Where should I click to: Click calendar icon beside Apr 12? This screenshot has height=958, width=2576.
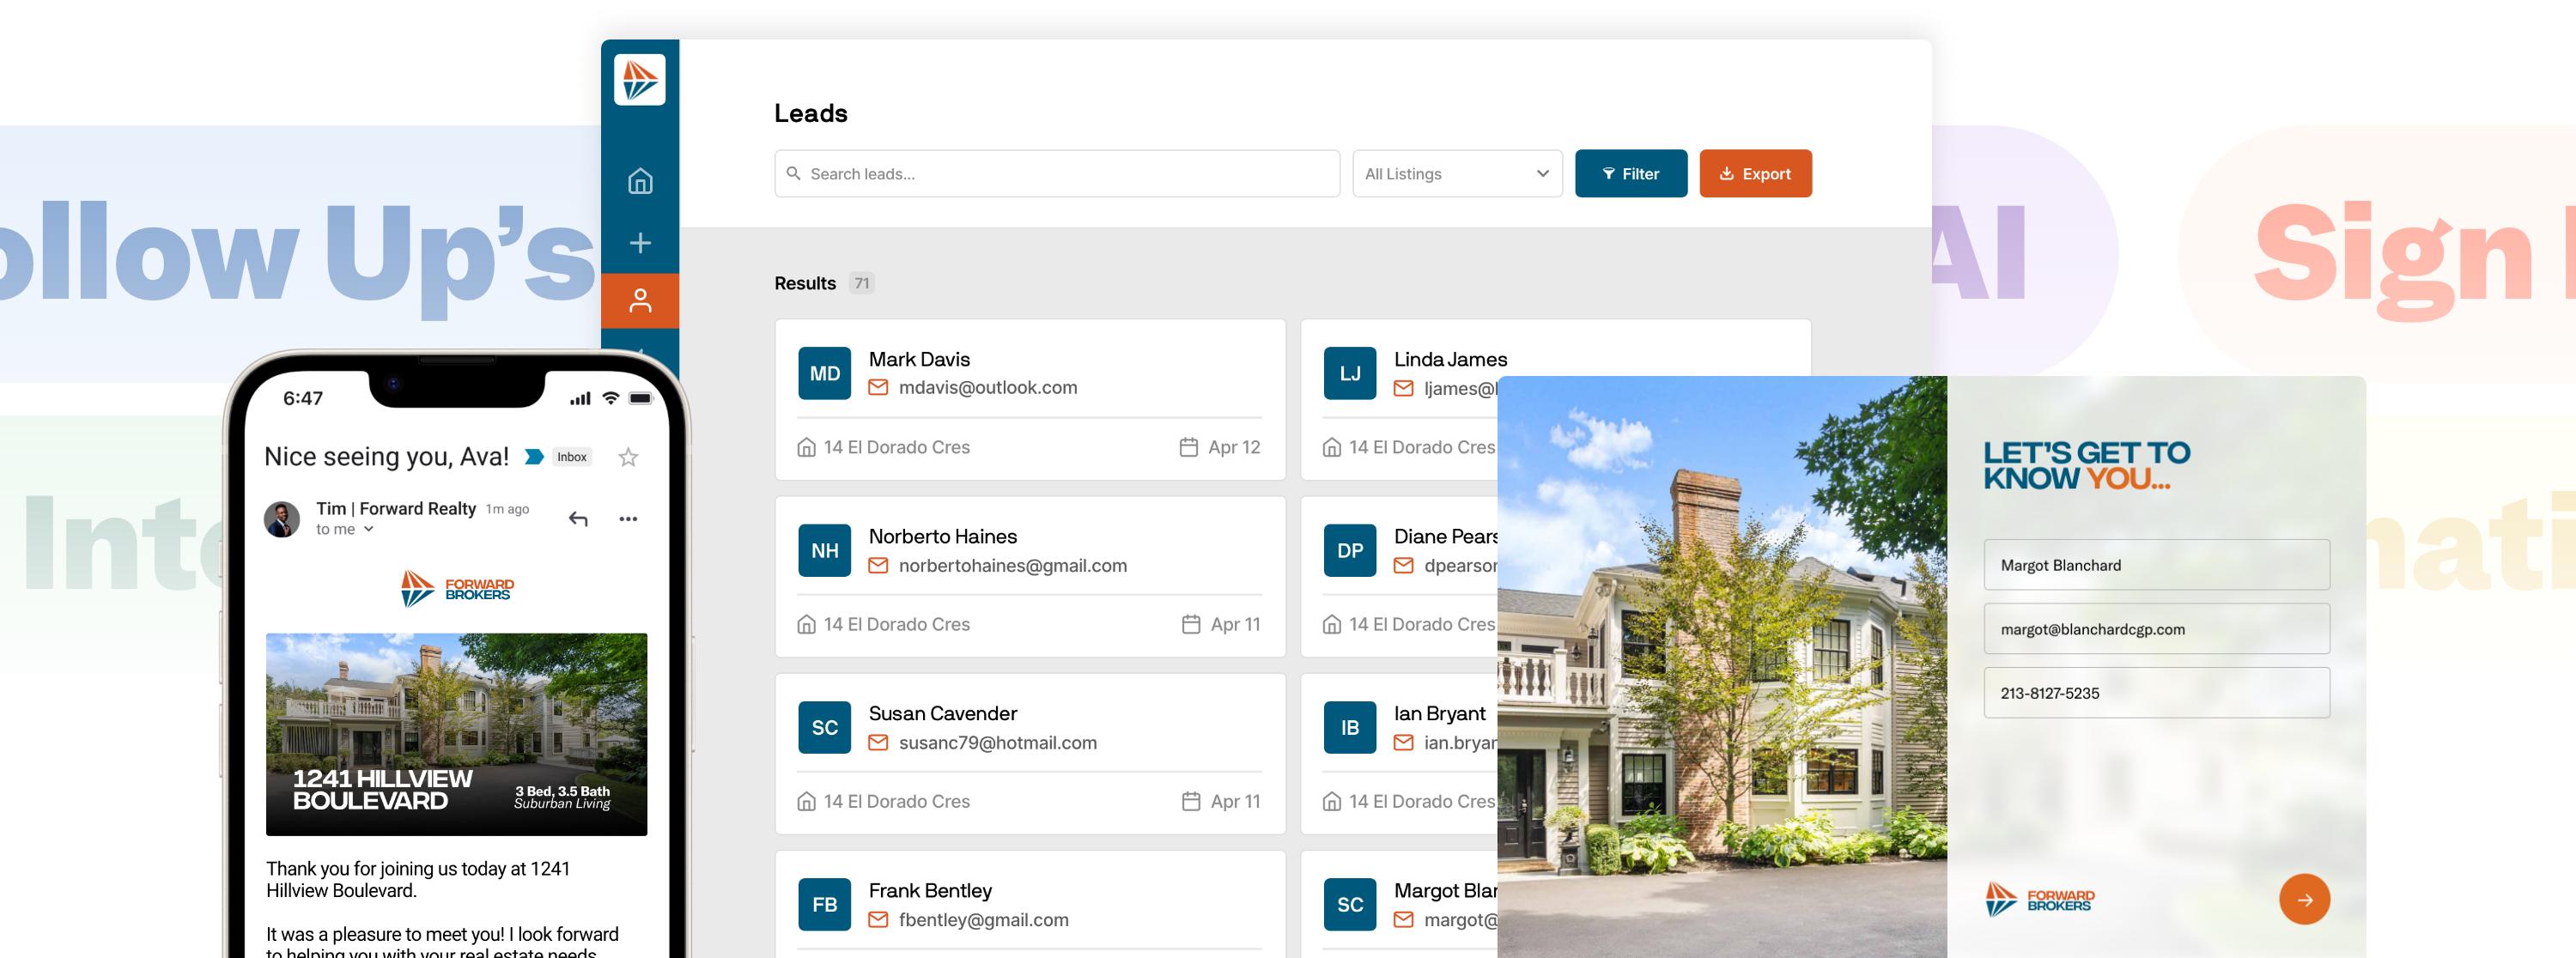click(x=1188, y=447)
